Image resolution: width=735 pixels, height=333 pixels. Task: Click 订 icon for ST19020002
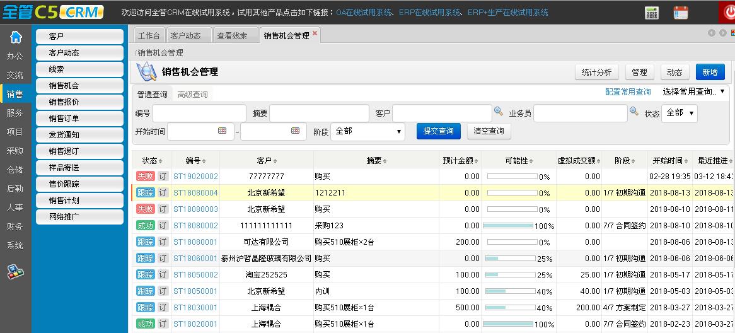[163, 177]
